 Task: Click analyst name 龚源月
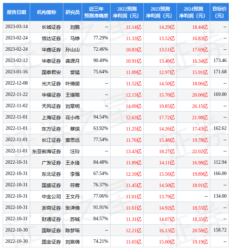point(73,61)
